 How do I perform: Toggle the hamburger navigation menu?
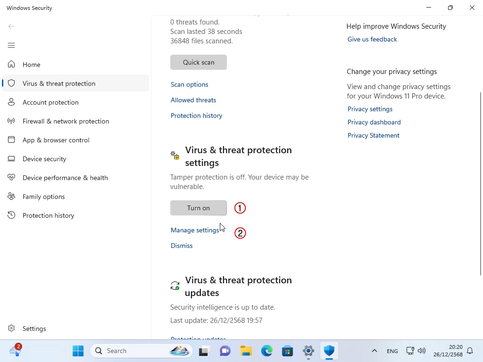coord(11,45)
